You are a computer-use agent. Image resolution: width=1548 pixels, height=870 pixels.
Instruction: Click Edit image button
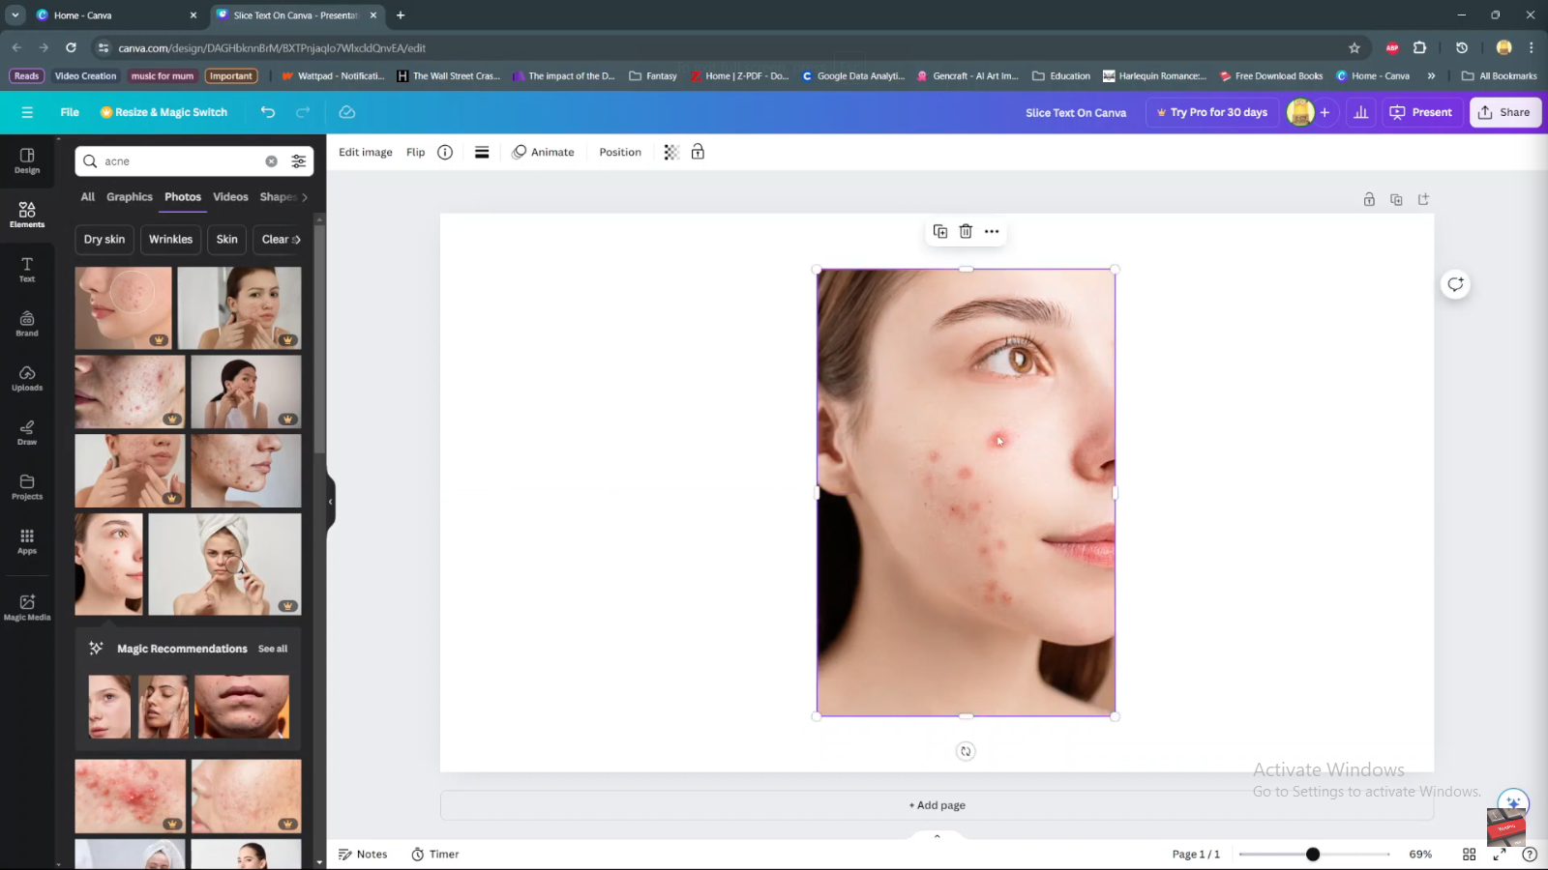click(366, 152)
